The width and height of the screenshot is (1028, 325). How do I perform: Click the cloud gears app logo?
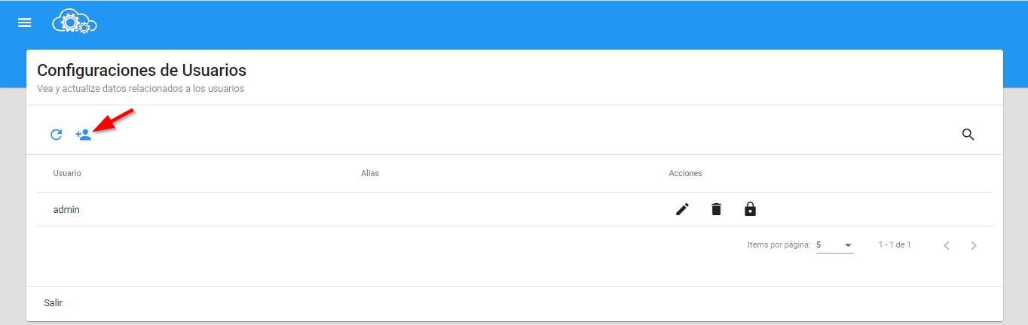point(75,23)
